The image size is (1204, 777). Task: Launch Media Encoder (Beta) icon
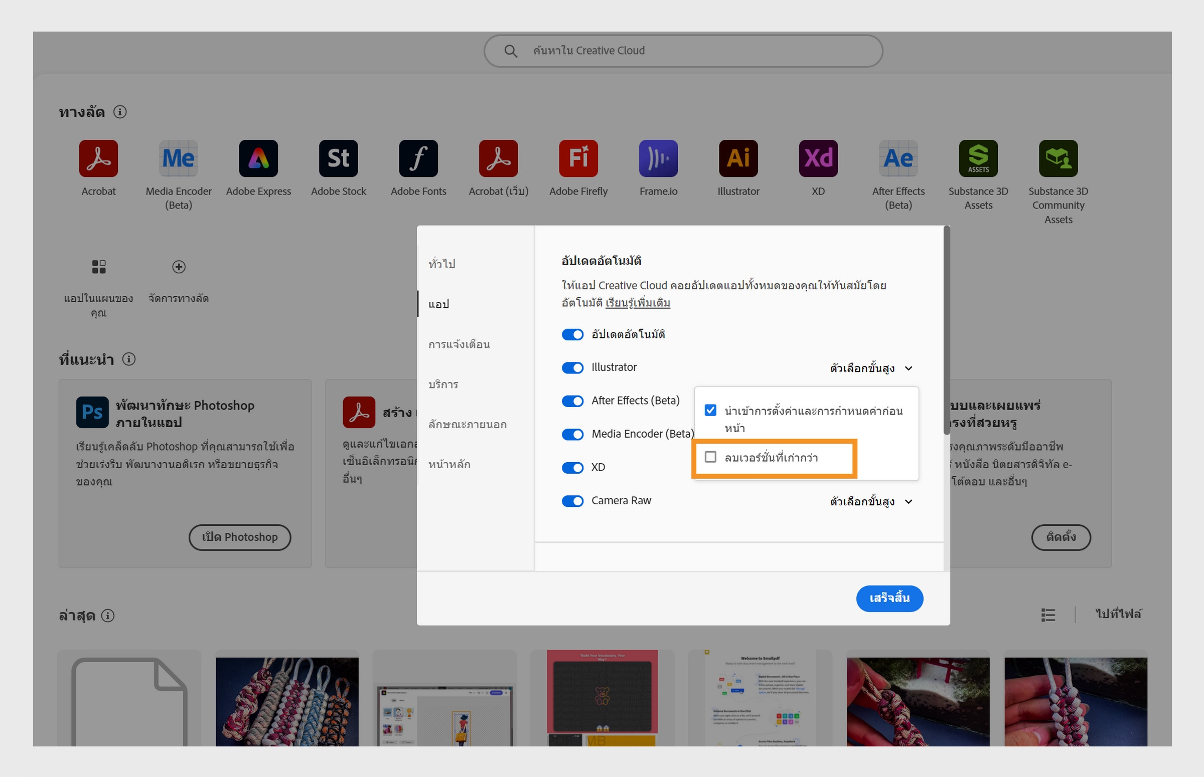tap(178, 158)
